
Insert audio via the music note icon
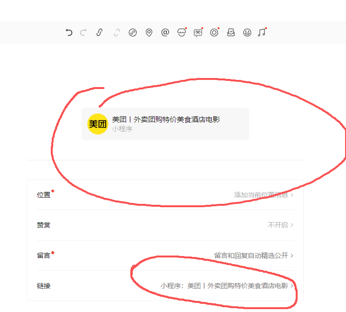(262, 33)
